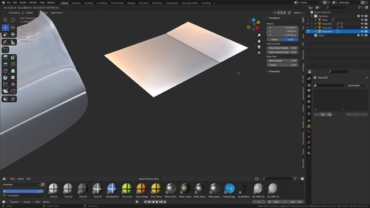Open the Orientation Default dropdown
This screenshot has width=370, height=208.
(x=31, y=13)
